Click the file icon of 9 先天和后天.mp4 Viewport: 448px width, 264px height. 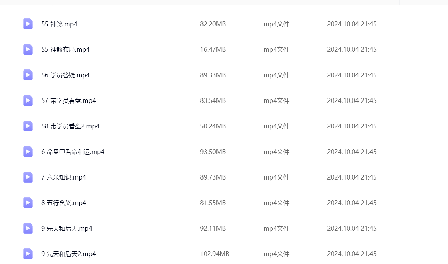(x=28, y=228)
